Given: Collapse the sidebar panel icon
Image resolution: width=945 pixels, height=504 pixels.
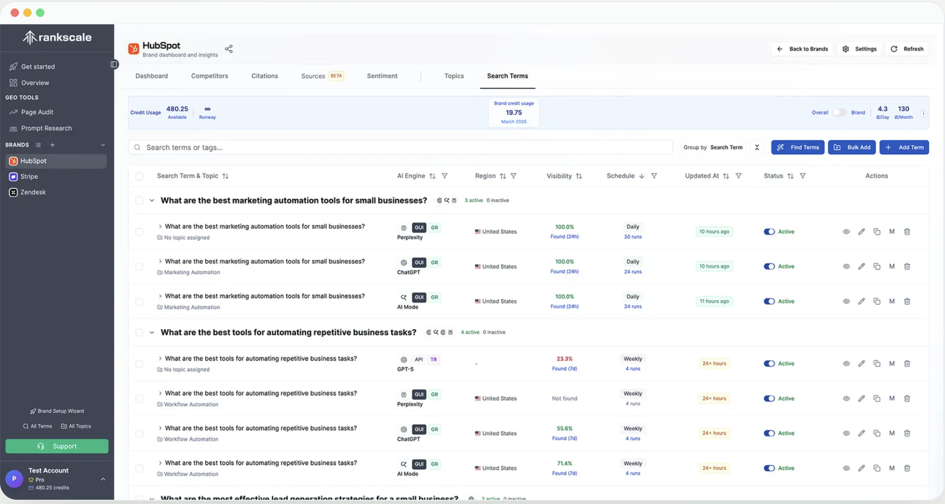Looking at the screenshot, I should pos(114,64).
